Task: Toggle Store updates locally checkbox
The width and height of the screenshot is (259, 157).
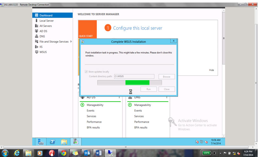Action: pos(86,72)
